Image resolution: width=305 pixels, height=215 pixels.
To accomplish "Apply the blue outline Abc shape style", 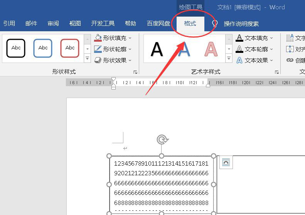I will [x=43, y=48].
